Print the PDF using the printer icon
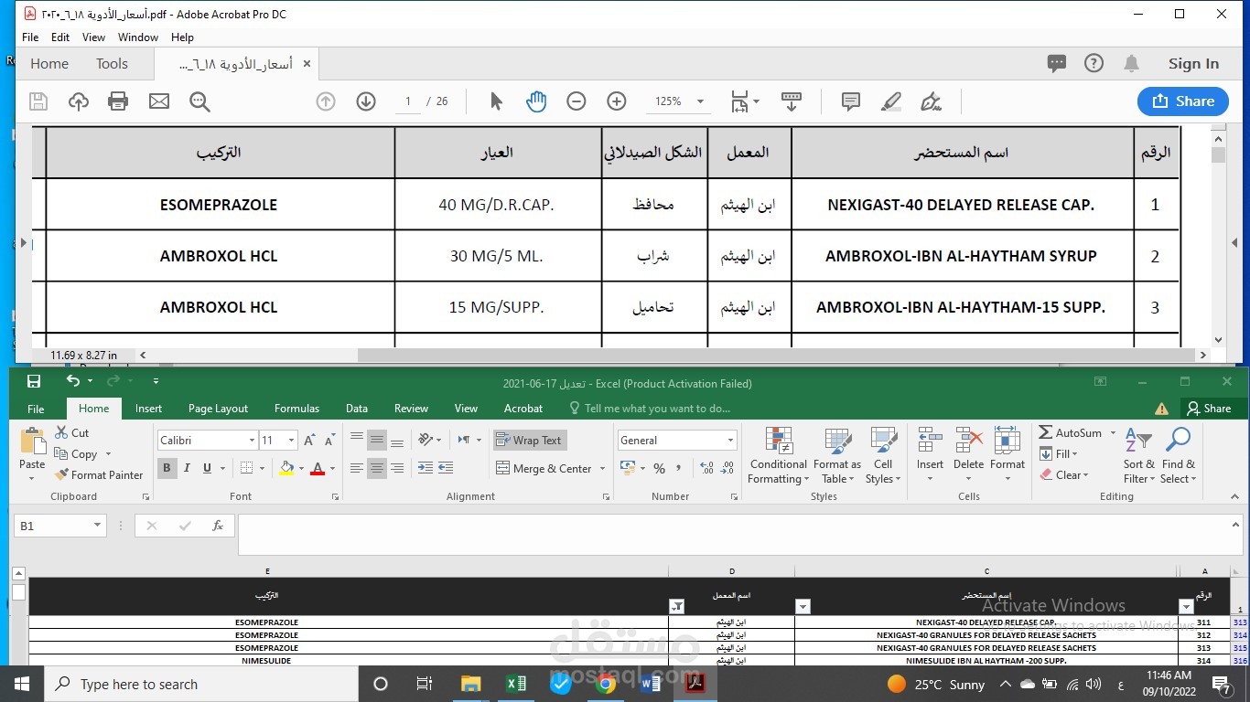The image size is (1250, 702). (118, 101)
